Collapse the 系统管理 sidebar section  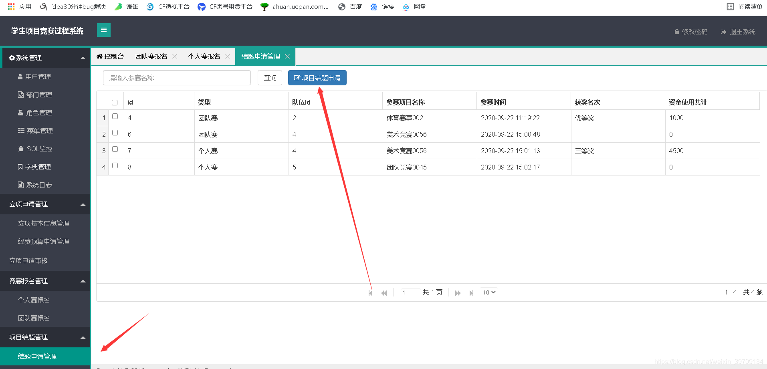45,58
